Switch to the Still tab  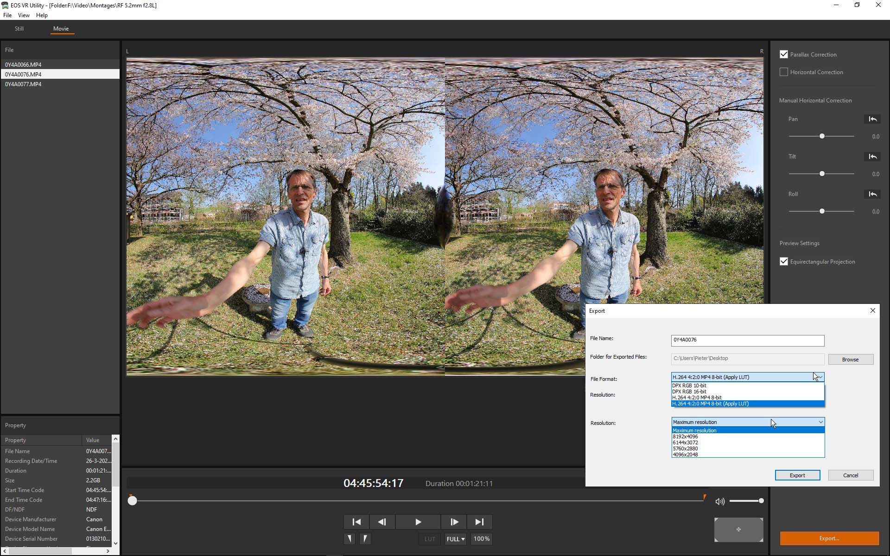click(19, 29)
